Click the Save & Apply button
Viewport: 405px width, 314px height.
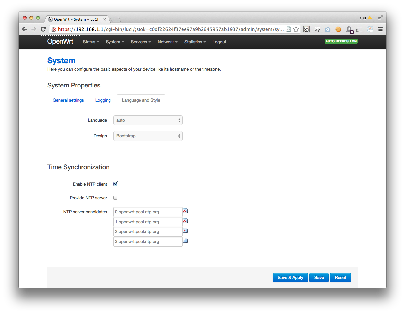point(290,278)
